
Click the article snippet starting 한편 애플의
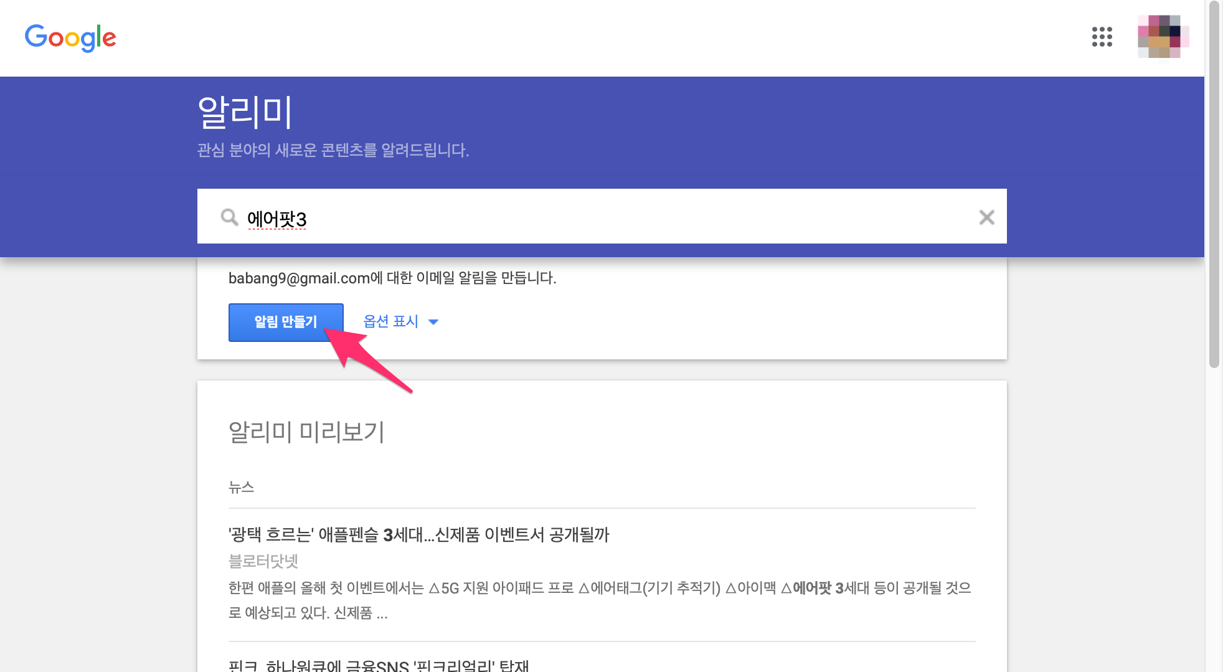click(600, 600)
